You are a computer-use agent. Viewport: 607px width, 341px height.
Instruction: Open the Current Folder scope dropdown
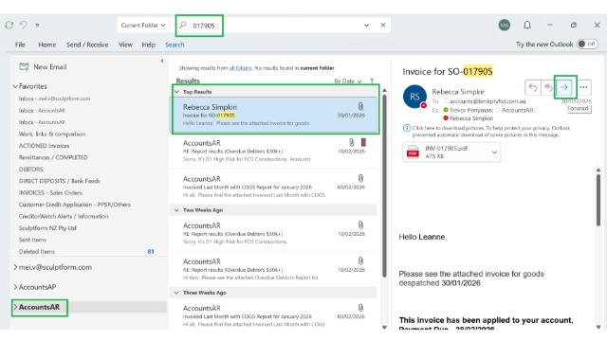[143, 26]
